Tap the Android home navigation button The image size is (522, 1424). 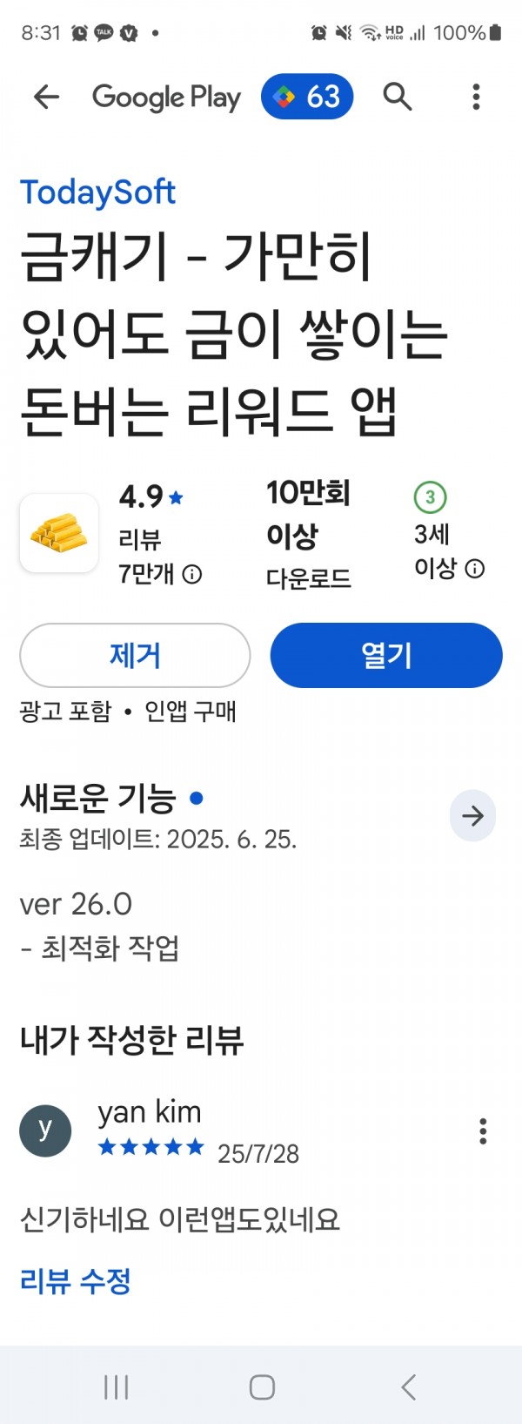(x=262, y=1387)
